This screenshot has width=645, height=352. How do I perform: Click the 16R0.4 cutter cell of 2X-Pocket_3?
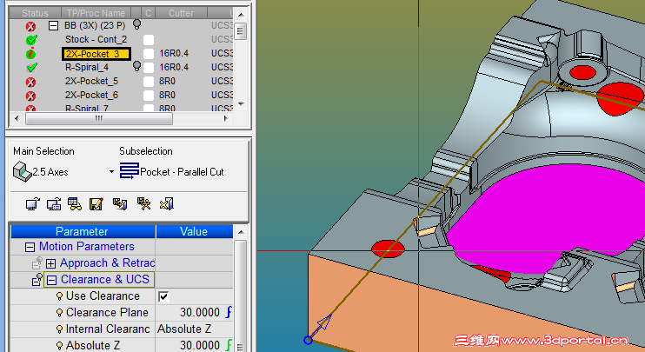tap(174, 54)
